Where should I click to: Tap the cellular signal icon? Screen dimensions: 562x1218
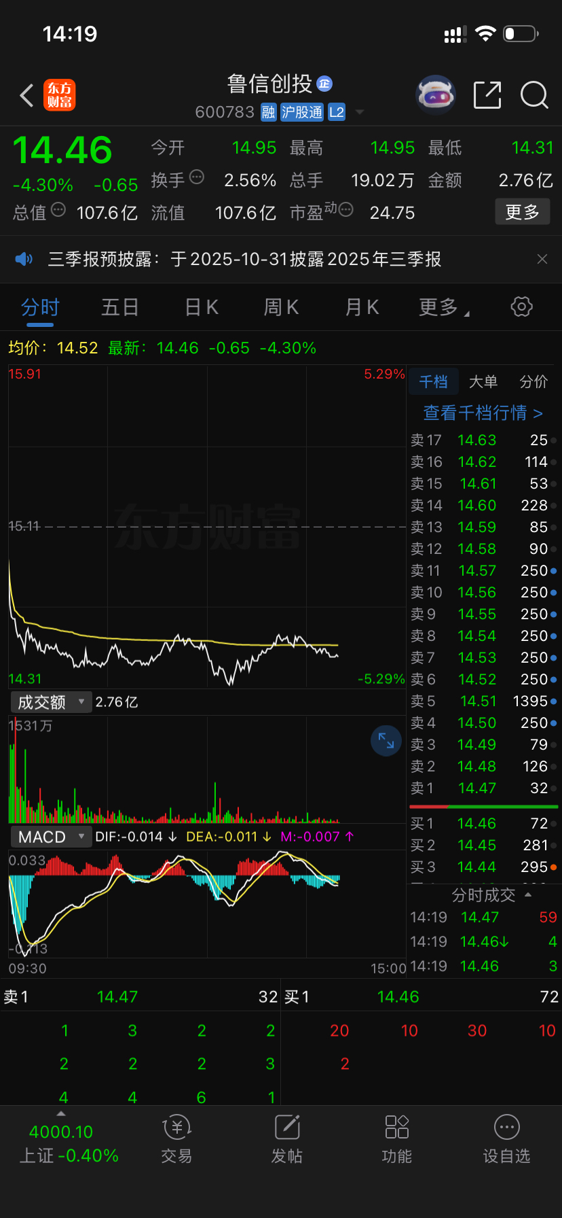(x=455, y=34)
